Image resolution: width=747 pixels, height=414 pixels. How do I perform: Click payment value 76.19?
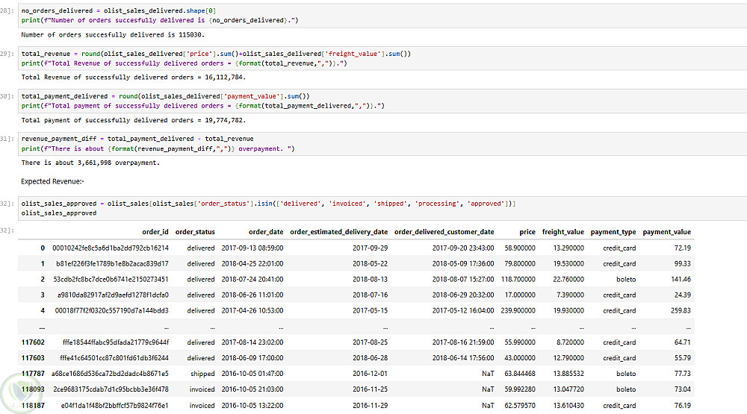point(682,406)
